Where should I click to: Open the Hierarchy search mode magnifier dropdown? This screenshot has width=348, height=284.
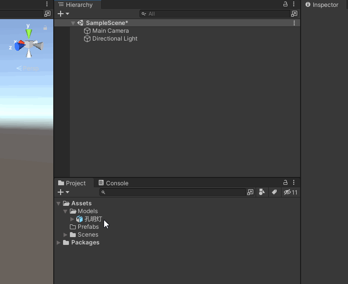point(144,14)
